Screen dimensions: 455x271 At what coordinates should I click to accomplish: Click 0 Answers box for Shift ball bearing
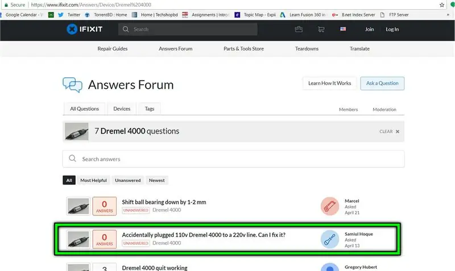pos(105,206)
